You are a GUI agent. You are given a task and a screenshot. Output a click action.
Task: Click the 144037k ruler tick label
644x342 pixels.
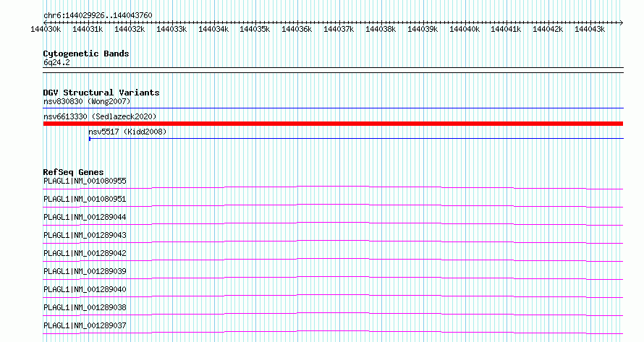tap(339, 29)
